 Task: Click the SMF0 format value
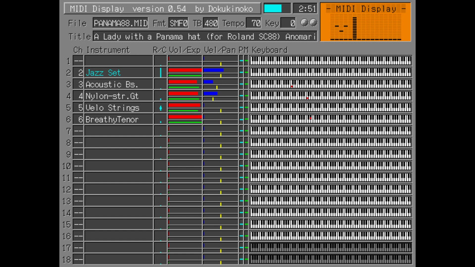(x=179, y=23)
